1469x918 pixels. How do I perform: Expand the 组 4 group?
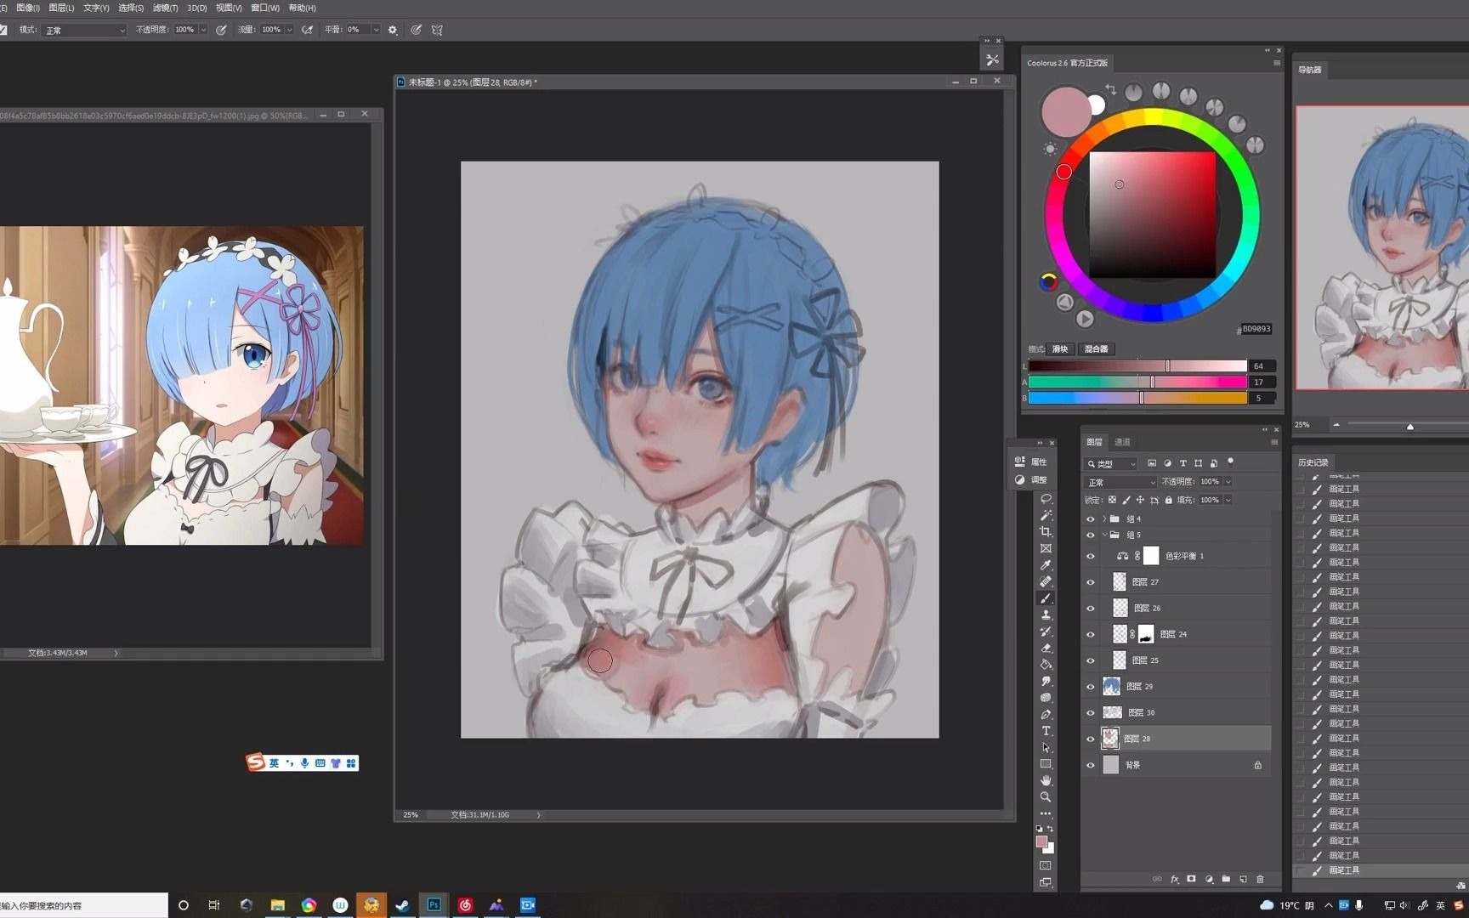1104,518
